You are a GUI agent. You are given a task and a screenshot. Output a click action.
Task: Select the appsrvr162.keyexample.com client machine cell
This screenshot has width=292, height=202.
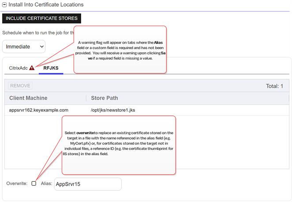[x=39, y=110]
